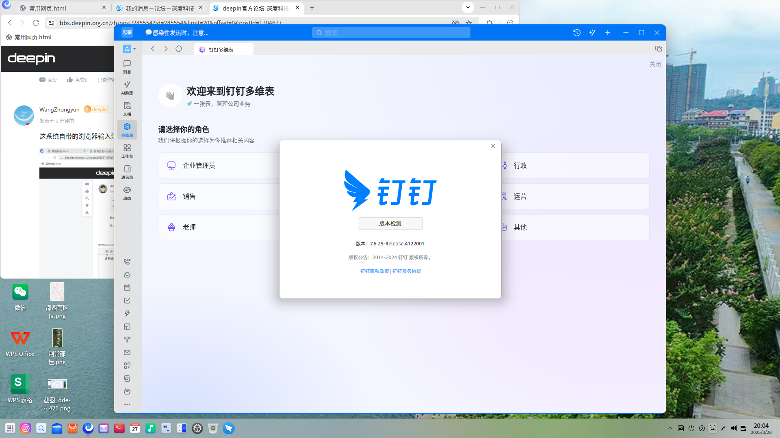Open the 工作台 workbench sidebar icon
Viewport: 780px width, 438px height.
click(x=127, y=151)
